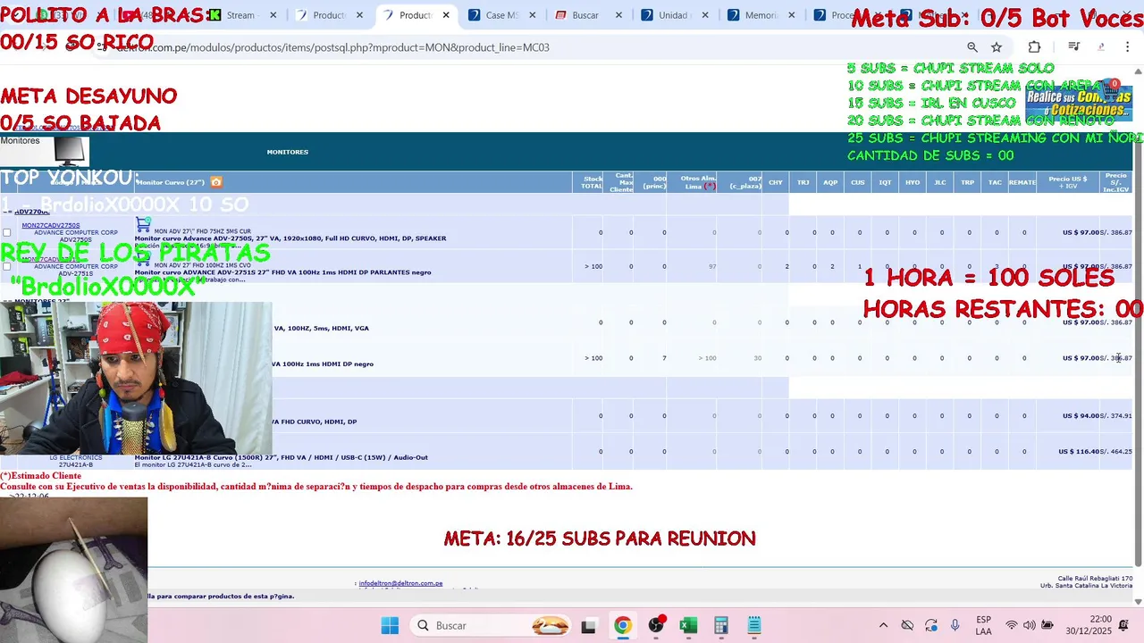The image size is (1144, 643).
Task: Open the notifications bell icon
Action: point(1123,625)
